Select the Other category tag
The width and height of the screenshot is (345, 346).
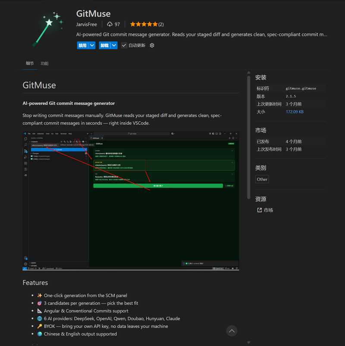(262, 179)
